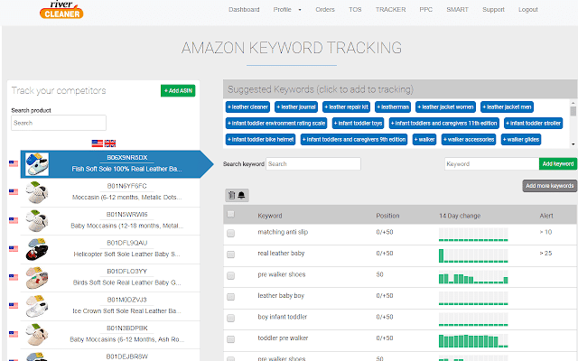This screenshot has width=578, height=361.
Task: Open the B01N5WRWI6 moccasins thumbnail
Action: pyautogui.click(x=37, y=220)
